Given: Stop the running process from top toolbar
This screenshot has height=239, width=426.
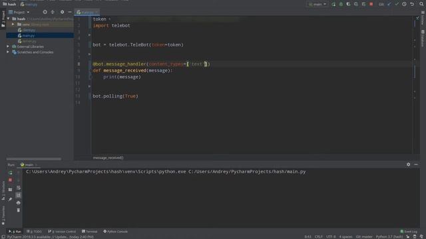Looking at the screenshot, I should (371, 5).
